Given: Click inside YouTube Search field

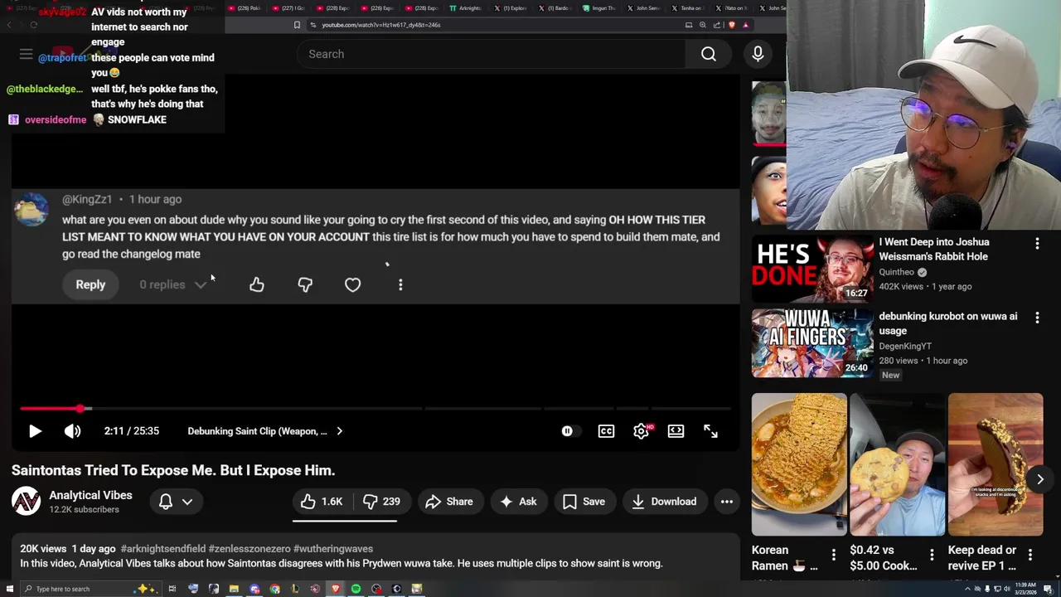Looking at the screenshot, I should [x=492, y=54].
